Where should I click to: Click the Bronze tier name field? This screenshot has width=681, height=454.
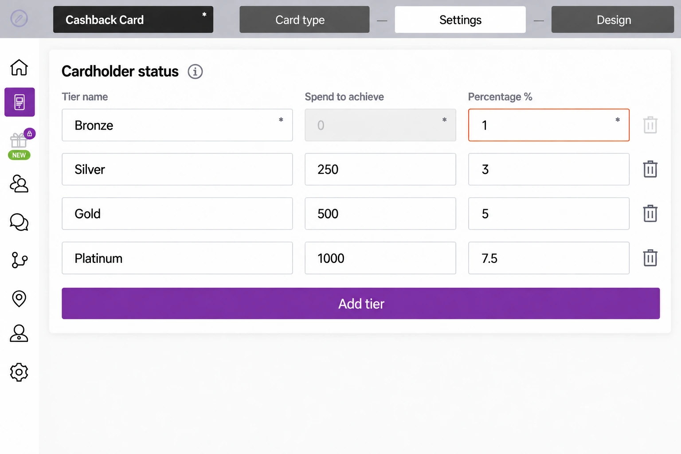[x=177, y=125]
